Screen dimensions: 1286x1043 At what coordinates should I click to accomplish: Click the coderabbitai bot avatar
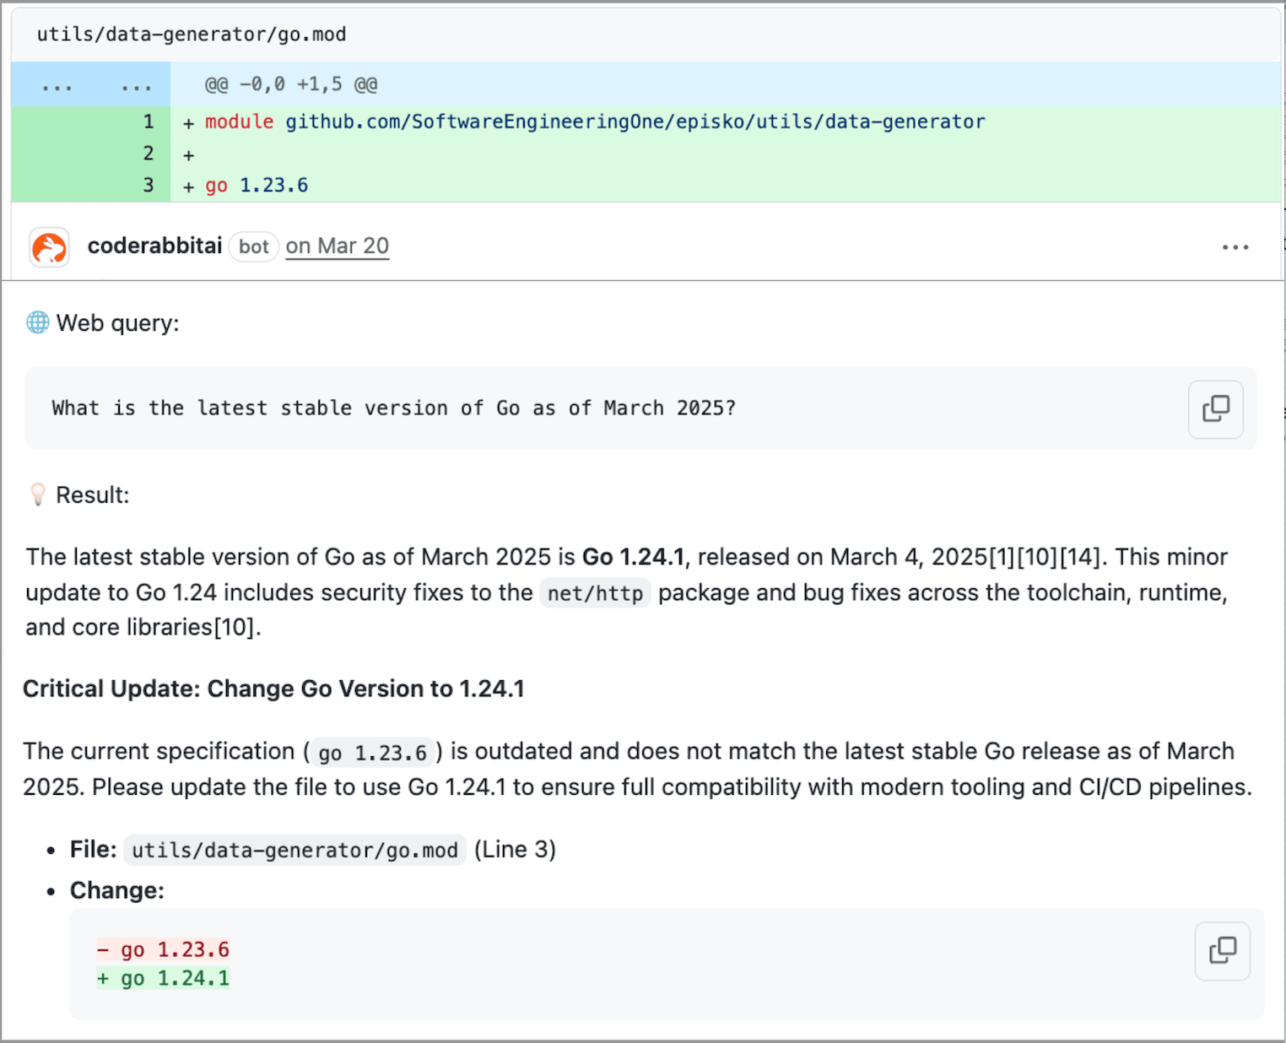click(48, 246)
